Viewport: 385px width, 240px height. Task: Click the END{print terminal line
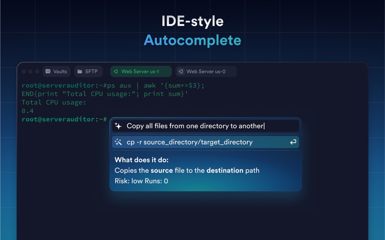pyautogui.click(x=105, y=94)
